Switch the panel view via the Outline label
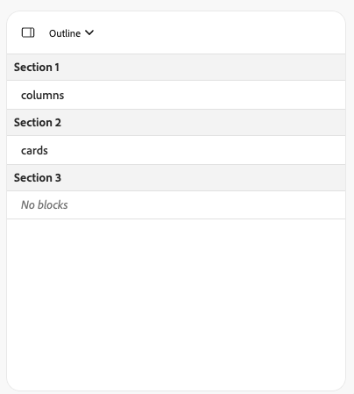354x394 pixels. tap(65, 33)
